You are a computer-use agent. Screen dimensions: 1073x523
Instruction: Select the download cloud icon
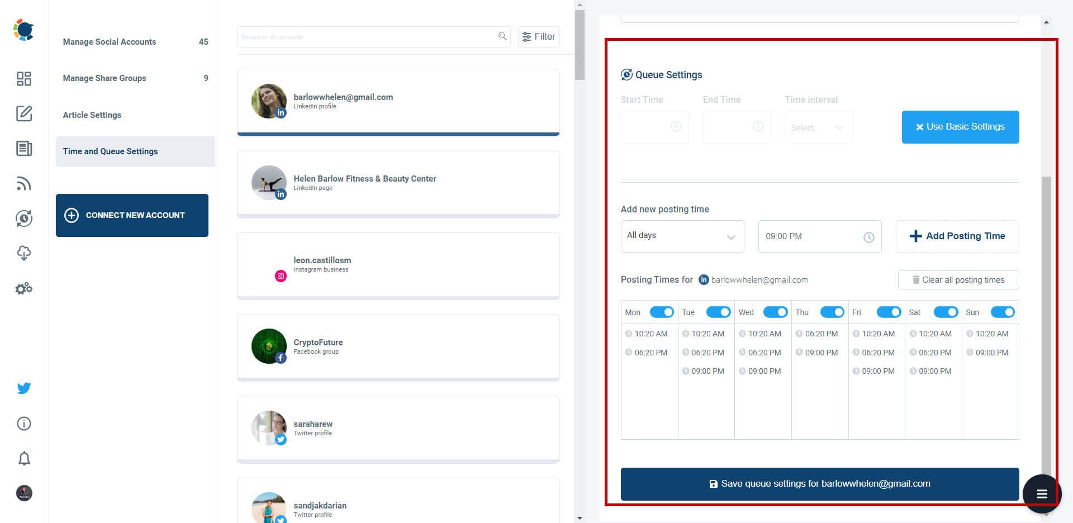coord(23,253)
